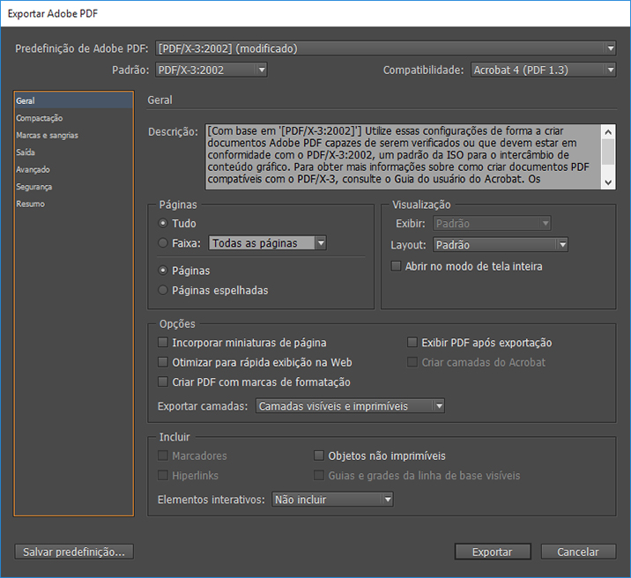Expand the Elementos interativos dropdown

click(332, 500)
